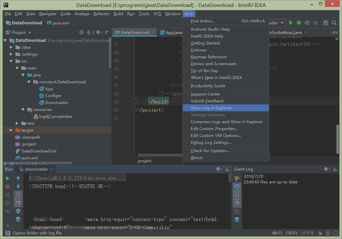Open Search Everywhere magnifier icon
The height and width of the screenshot is (239, 342).
coord(334,23)
